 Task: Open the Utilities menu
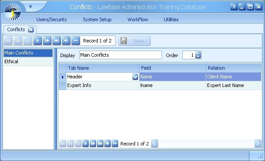click(x=171, y=19)
